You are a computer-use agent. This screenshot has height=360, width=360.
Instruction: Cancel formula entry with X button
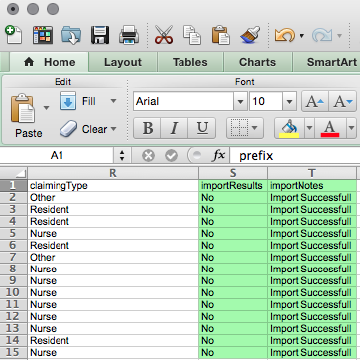point(148,155)
